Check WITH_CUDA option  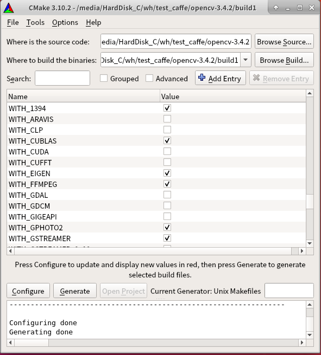167,151
